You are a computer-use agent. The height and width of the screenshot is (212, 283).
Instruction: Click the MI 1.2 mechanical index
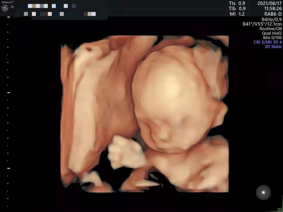click(237, 14)
